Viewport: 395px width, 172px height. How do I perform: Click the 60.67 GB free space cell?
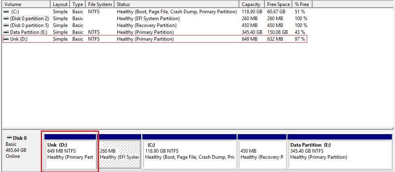click(x=276, y=12)
